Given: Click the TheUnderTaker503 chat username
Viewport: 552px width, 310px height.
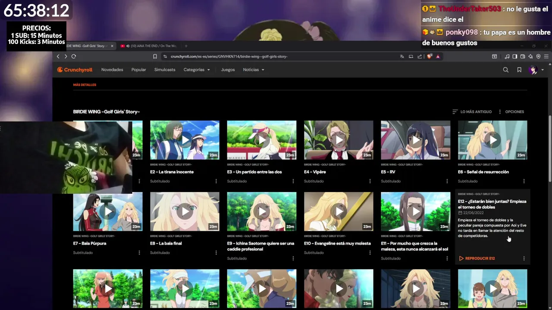Looking at the screenshot, I should (x=470, y=9).
